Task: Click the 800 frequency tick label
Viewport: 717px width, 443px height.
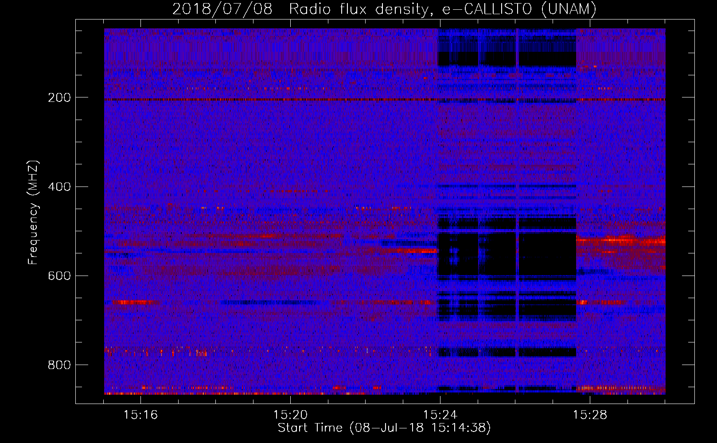Action: pos(59,365)
